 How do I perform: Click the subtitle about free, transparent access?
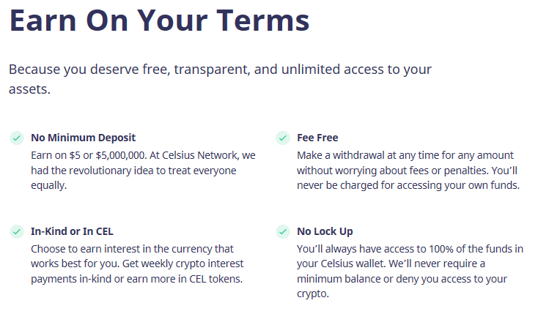220,79
